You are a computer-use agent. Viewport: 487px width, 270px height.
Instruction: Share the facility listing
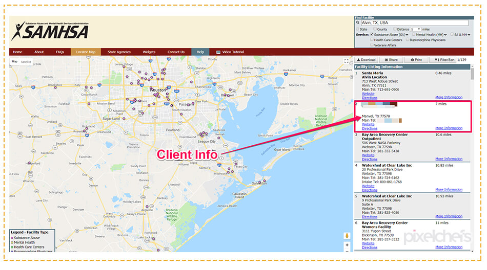tap(391, 60)
